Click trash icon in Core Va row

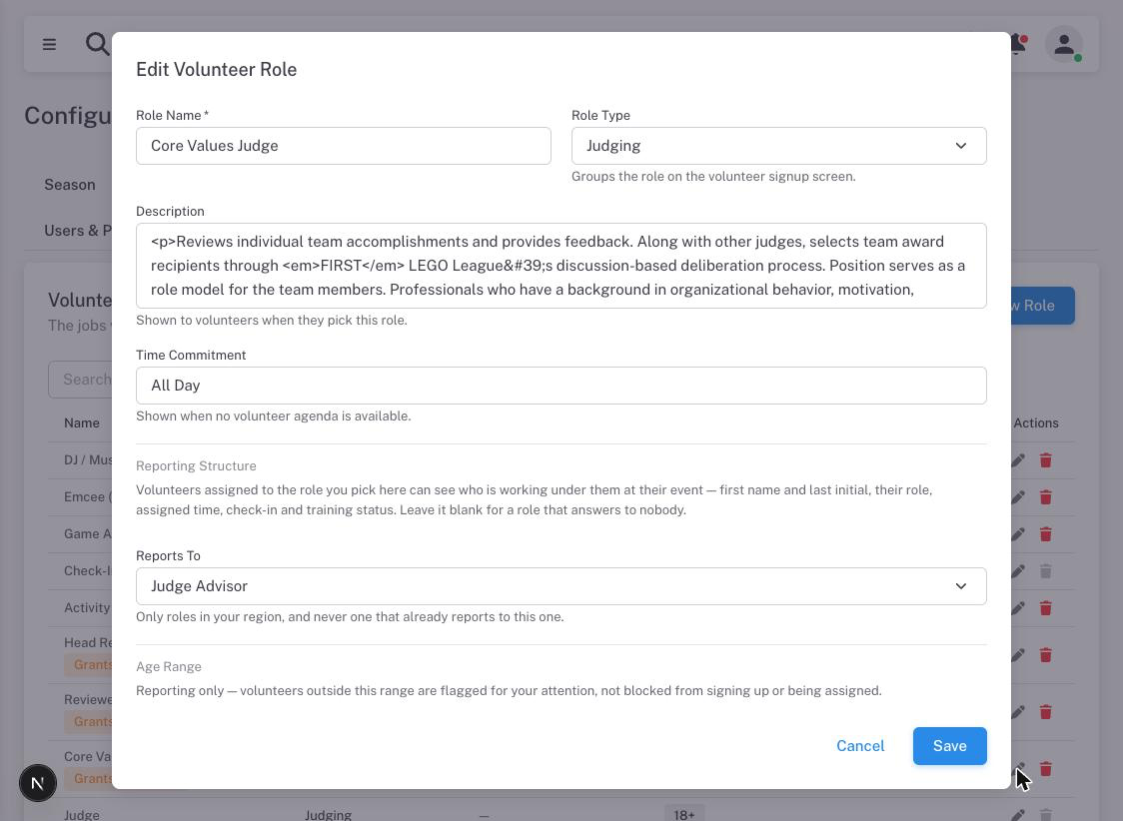tap(1046, 769)
